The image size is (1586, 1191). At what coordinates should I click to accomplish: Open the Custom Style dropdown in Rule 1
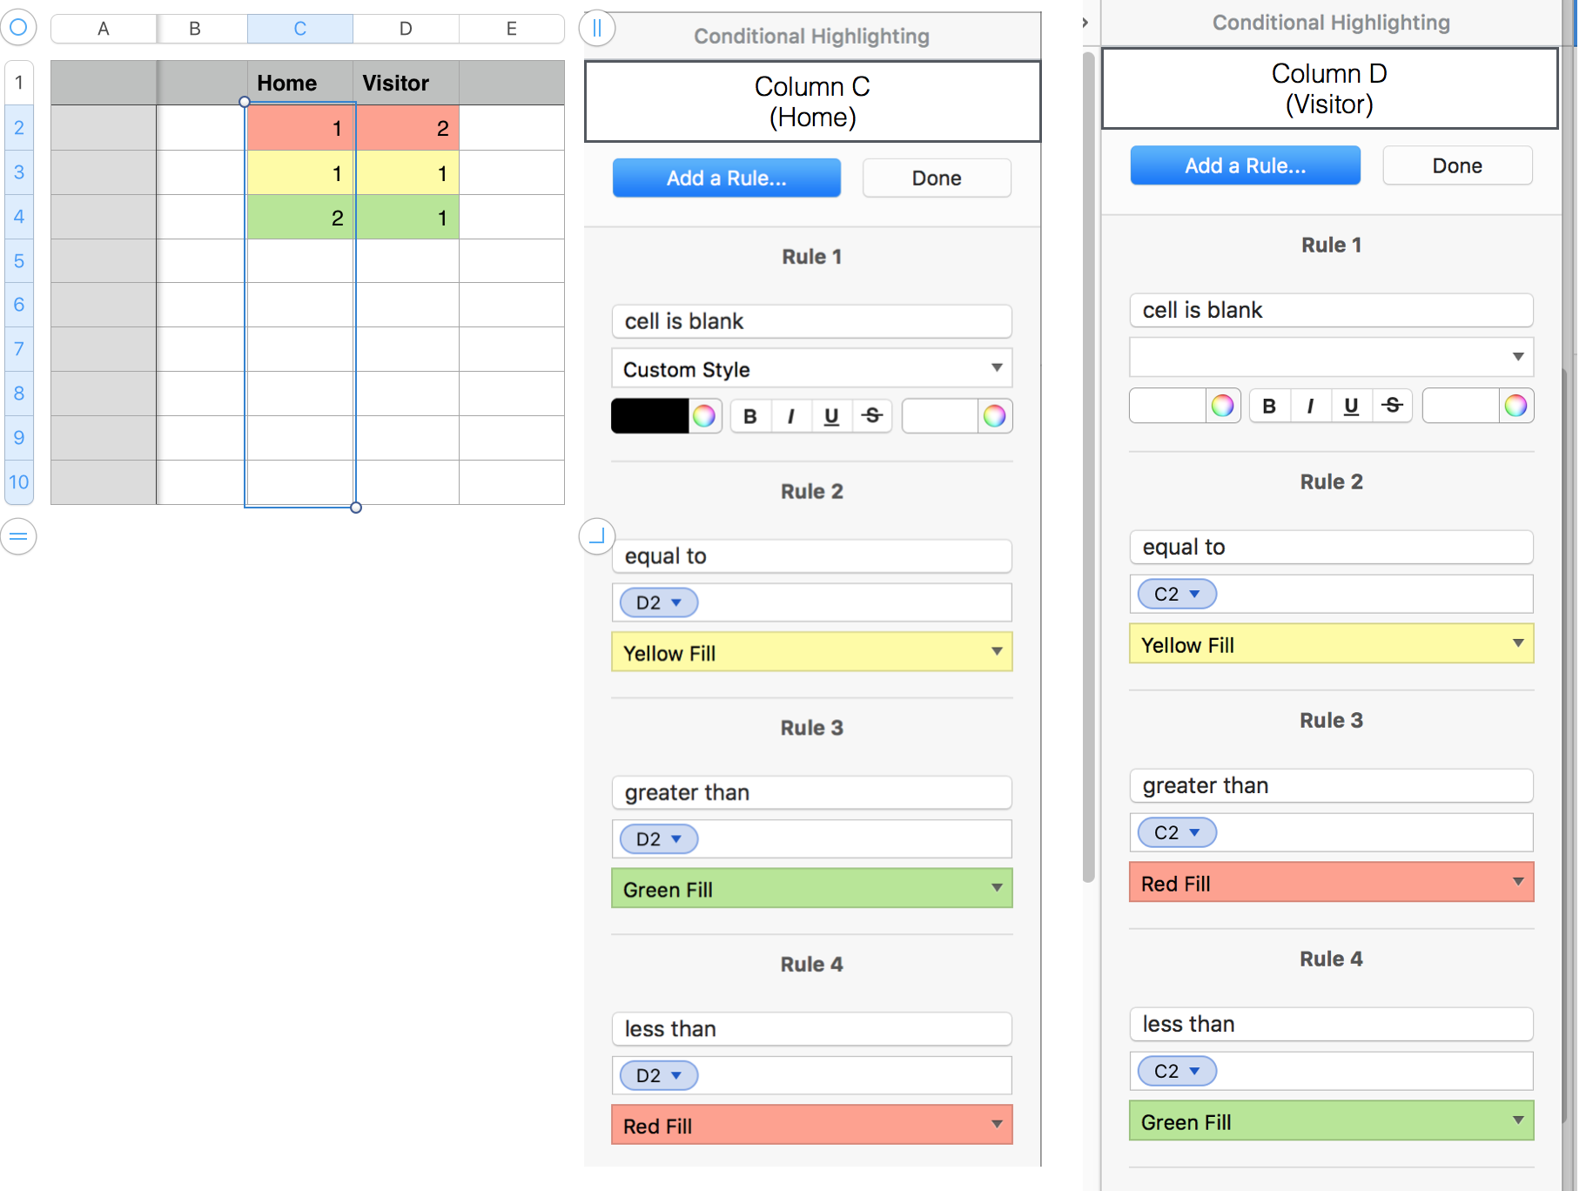coord(811,368)
